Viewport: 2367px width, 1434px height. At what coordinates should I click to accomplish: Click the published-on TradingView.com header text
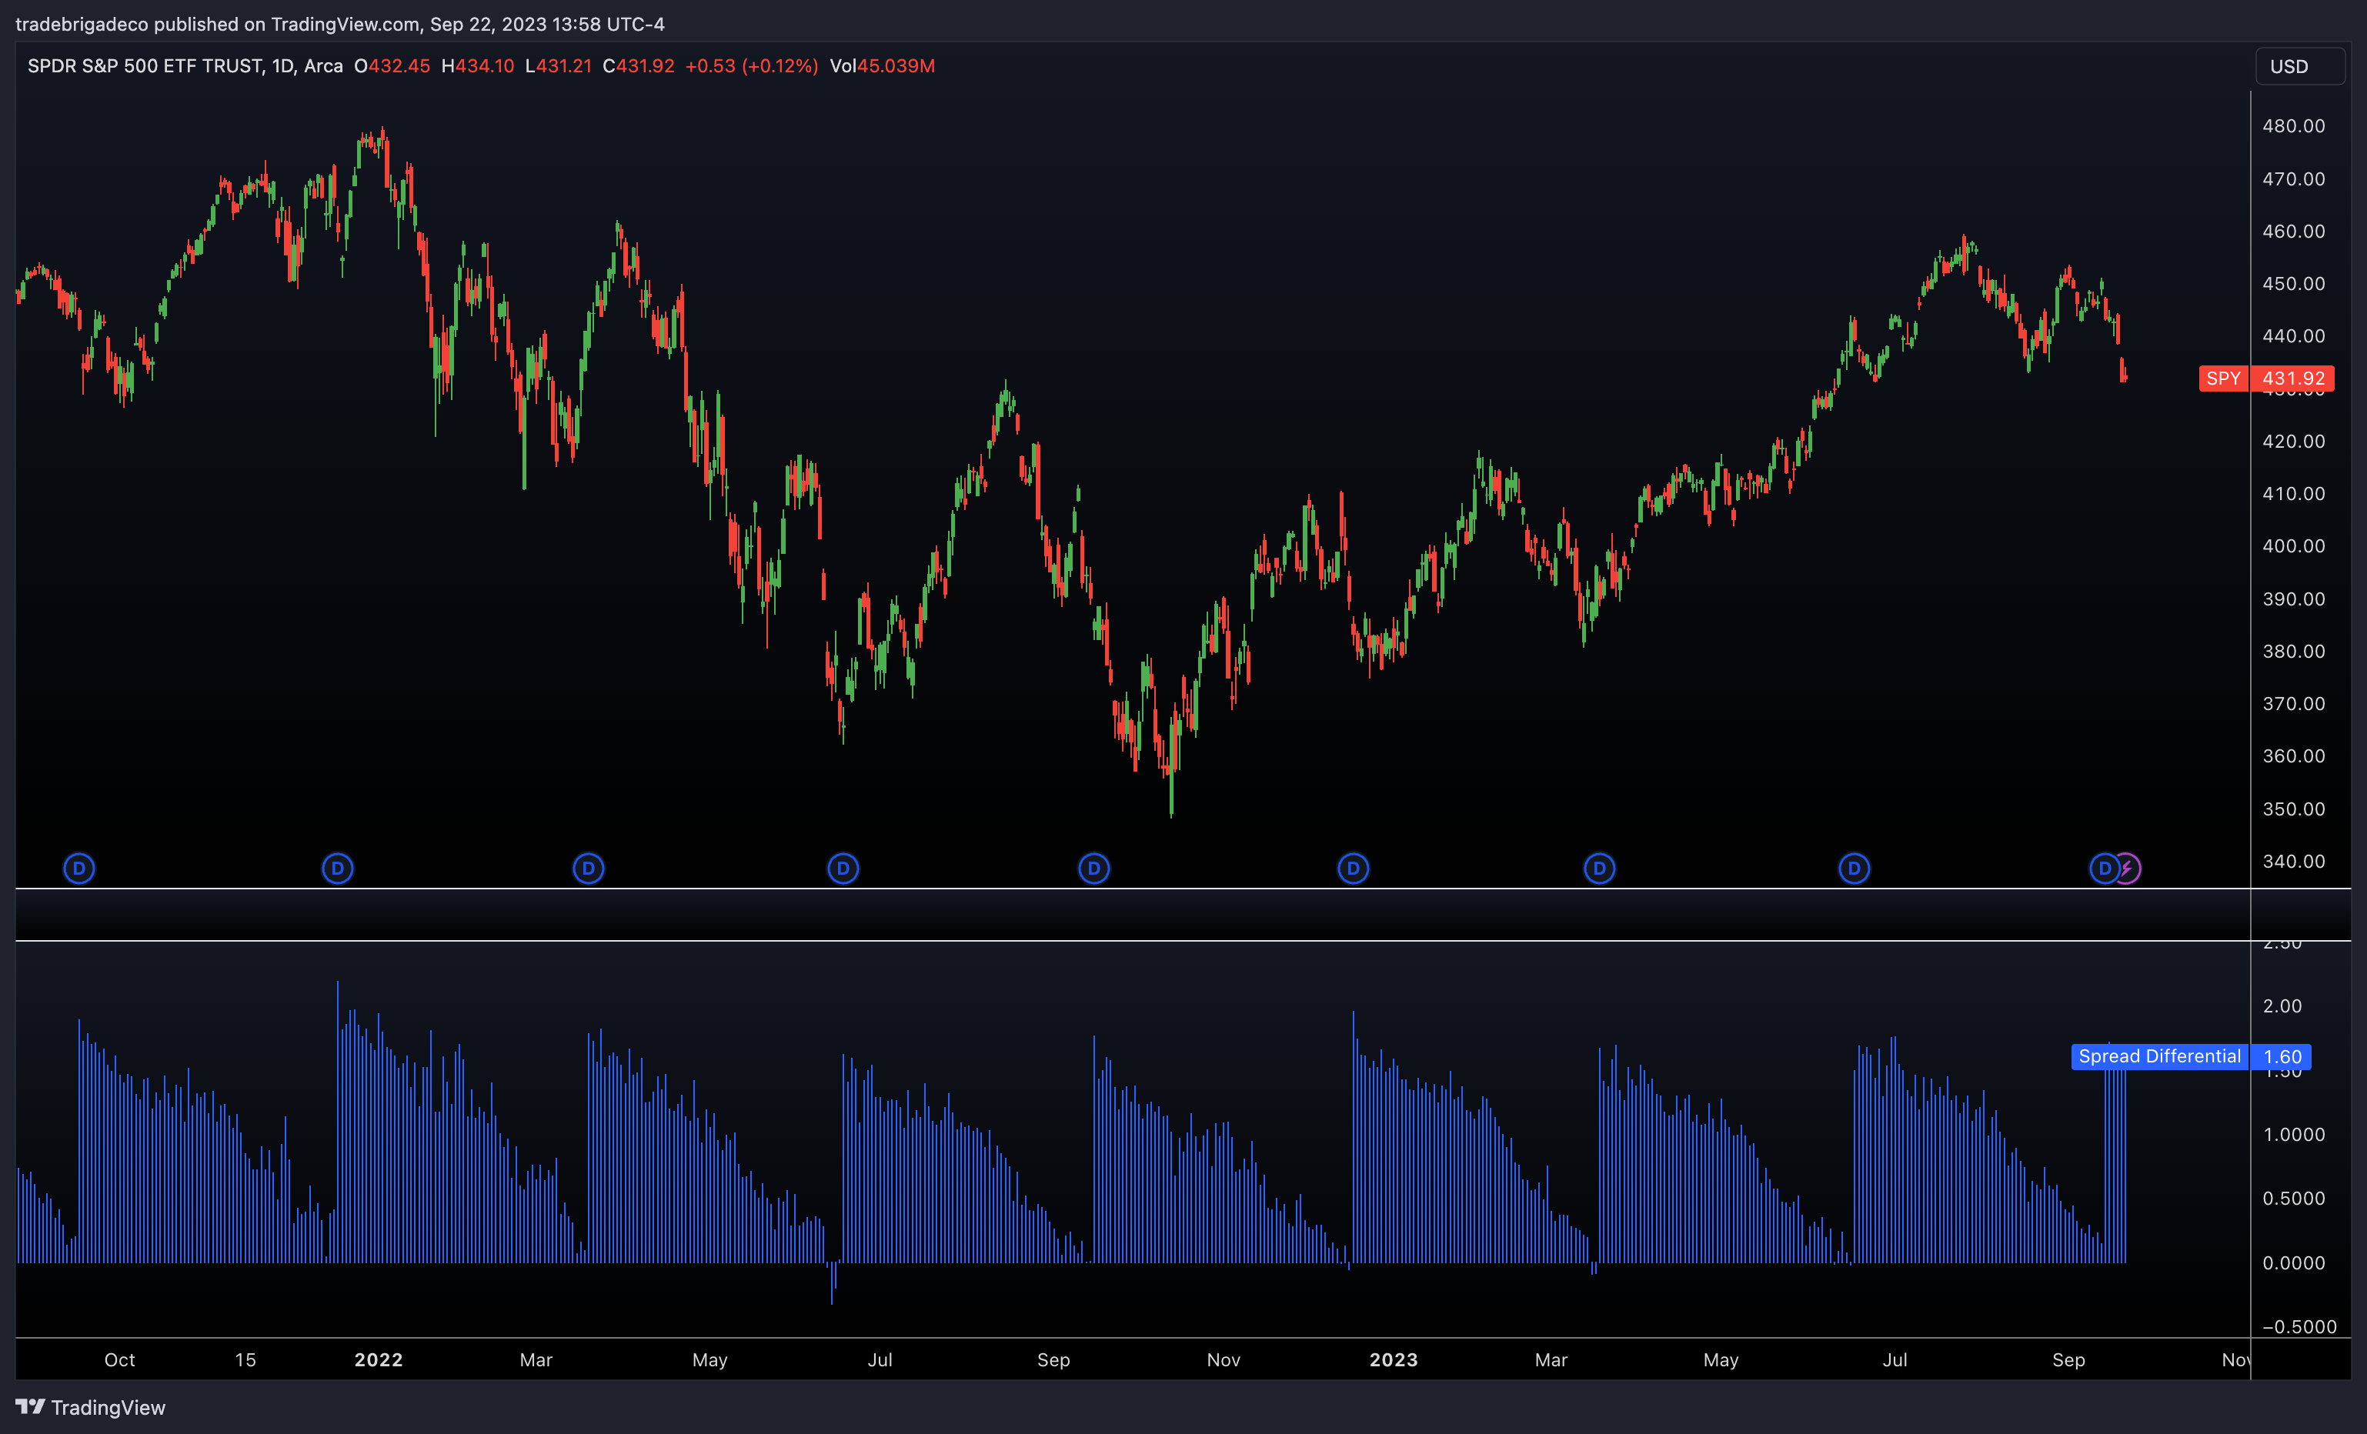tap(339, 24)
